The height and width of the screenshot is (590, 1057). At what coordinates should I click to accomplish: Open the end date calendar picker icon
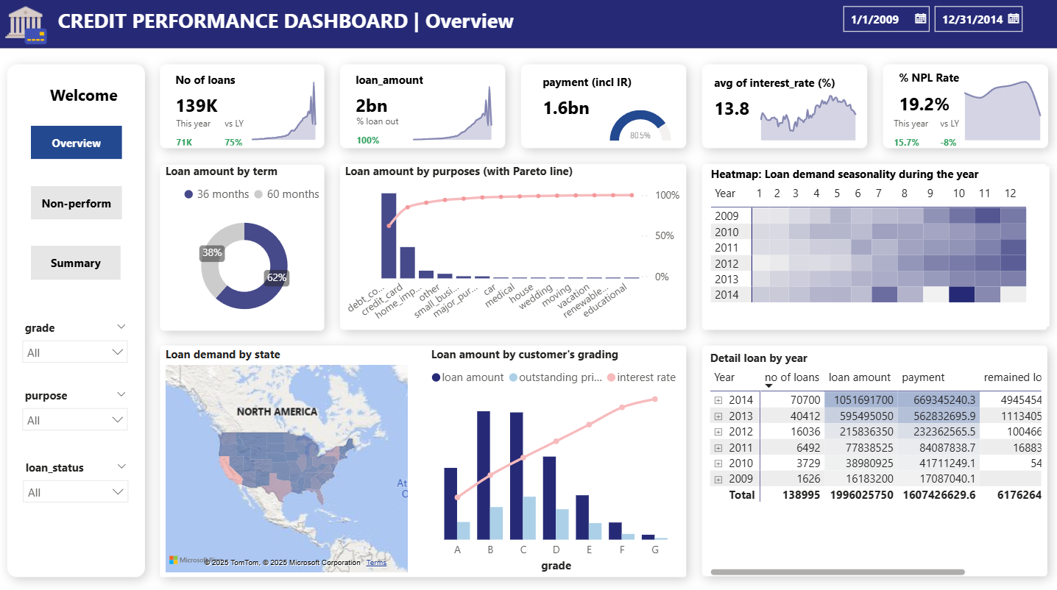coord(1014,19)
